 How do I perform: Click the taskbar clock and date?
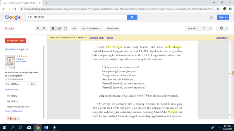click(x=228, y=128)
